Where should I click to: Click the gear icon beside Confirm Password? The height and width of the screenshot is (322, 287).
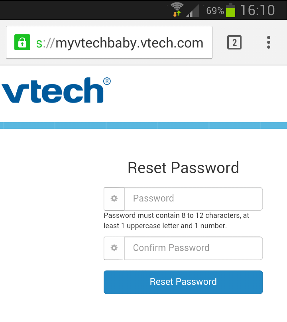click(x=114, y=248)
